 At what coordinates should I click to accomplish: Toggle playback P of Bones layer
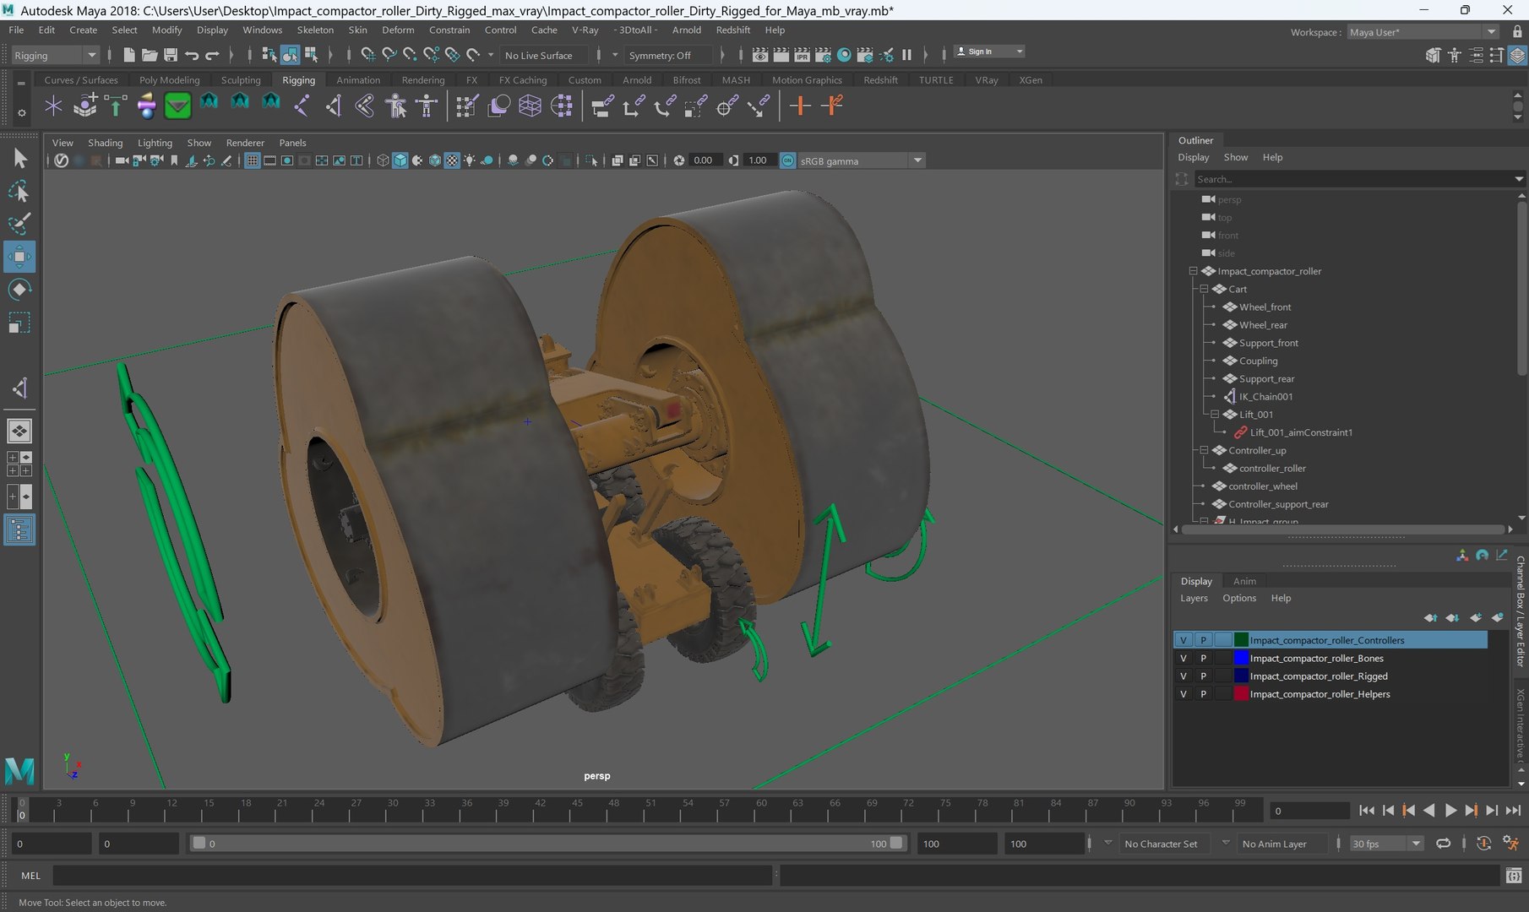tap(1203, 658)
